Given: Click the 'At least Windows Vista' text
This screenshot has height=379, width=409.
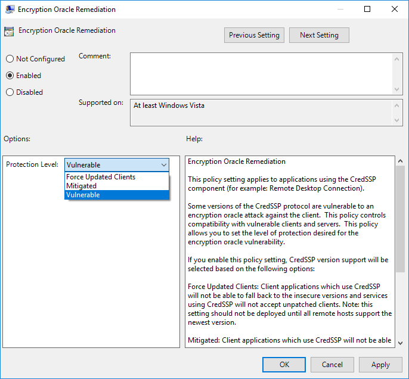Looking at the screenshot, I should pos(169,105).
